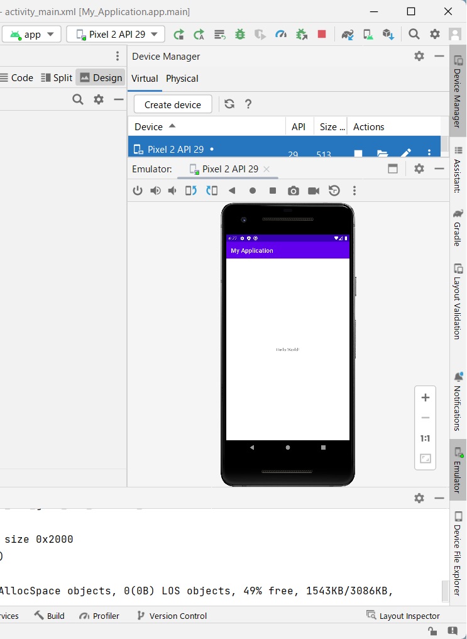Image resolution: width=467 pixels, height=639 pixels.
Task: Open editor three-dot options menu
Action: coord(118,56)
